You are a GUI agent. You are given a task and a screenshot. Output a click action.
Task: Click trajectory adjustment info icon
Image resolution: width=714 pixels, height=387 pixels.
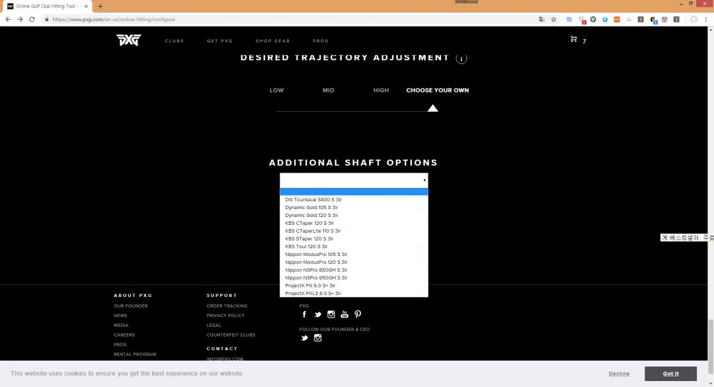coord(461,58)
